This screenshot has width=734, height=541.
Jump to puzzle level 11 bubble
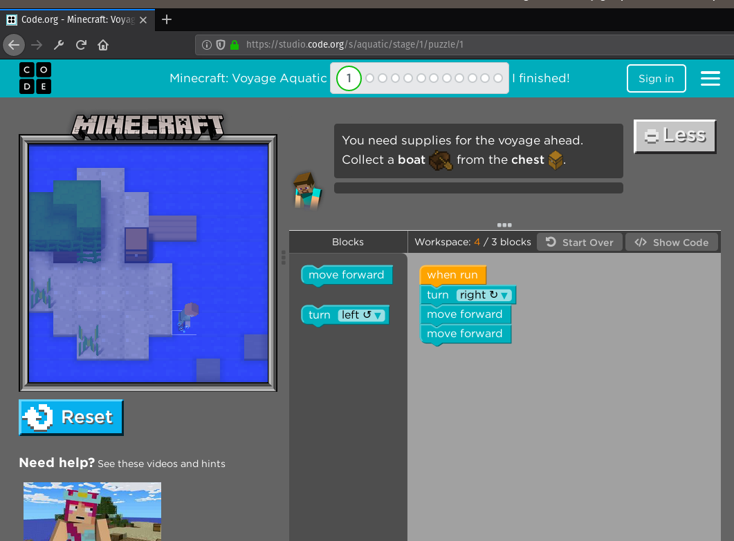point(486,78)
